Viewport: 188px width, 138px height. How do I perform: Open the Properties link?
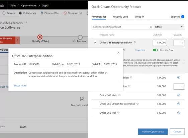coord(140,50)
